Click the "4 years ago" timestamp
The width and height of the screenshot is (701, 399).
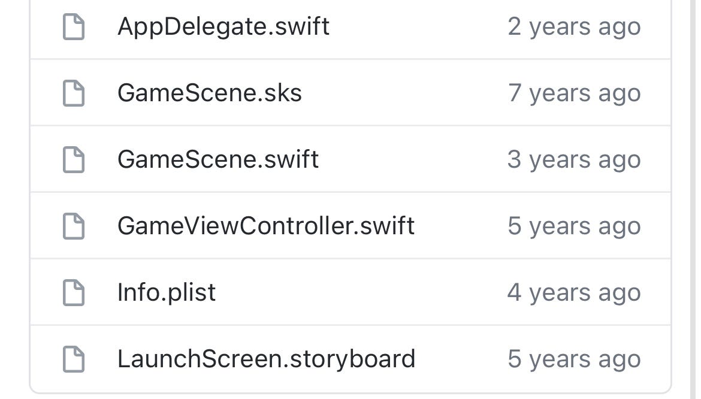point(574,293)
